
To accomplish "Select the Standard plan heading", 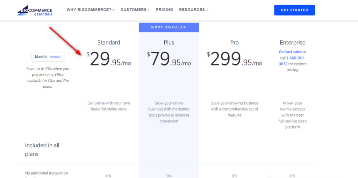I will [x=109, y=43].
